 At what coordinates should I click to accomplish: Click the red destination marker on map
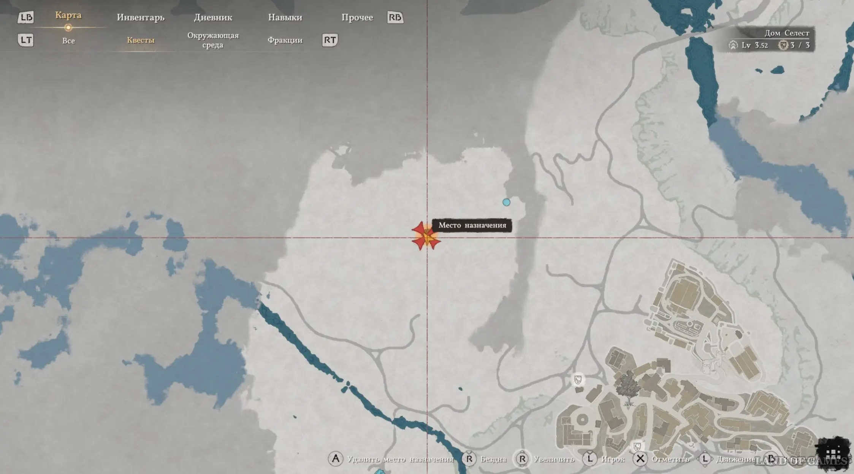pos(426,236)
